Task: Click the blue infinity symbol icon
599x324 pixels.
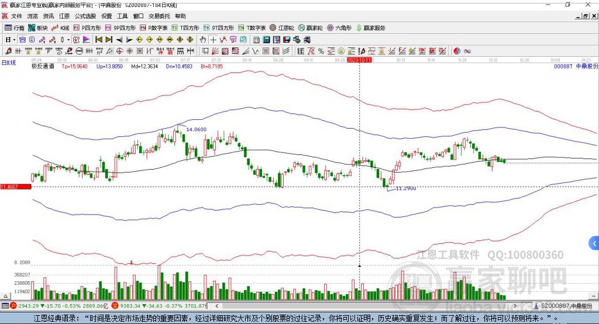Action: click(467, 51)
